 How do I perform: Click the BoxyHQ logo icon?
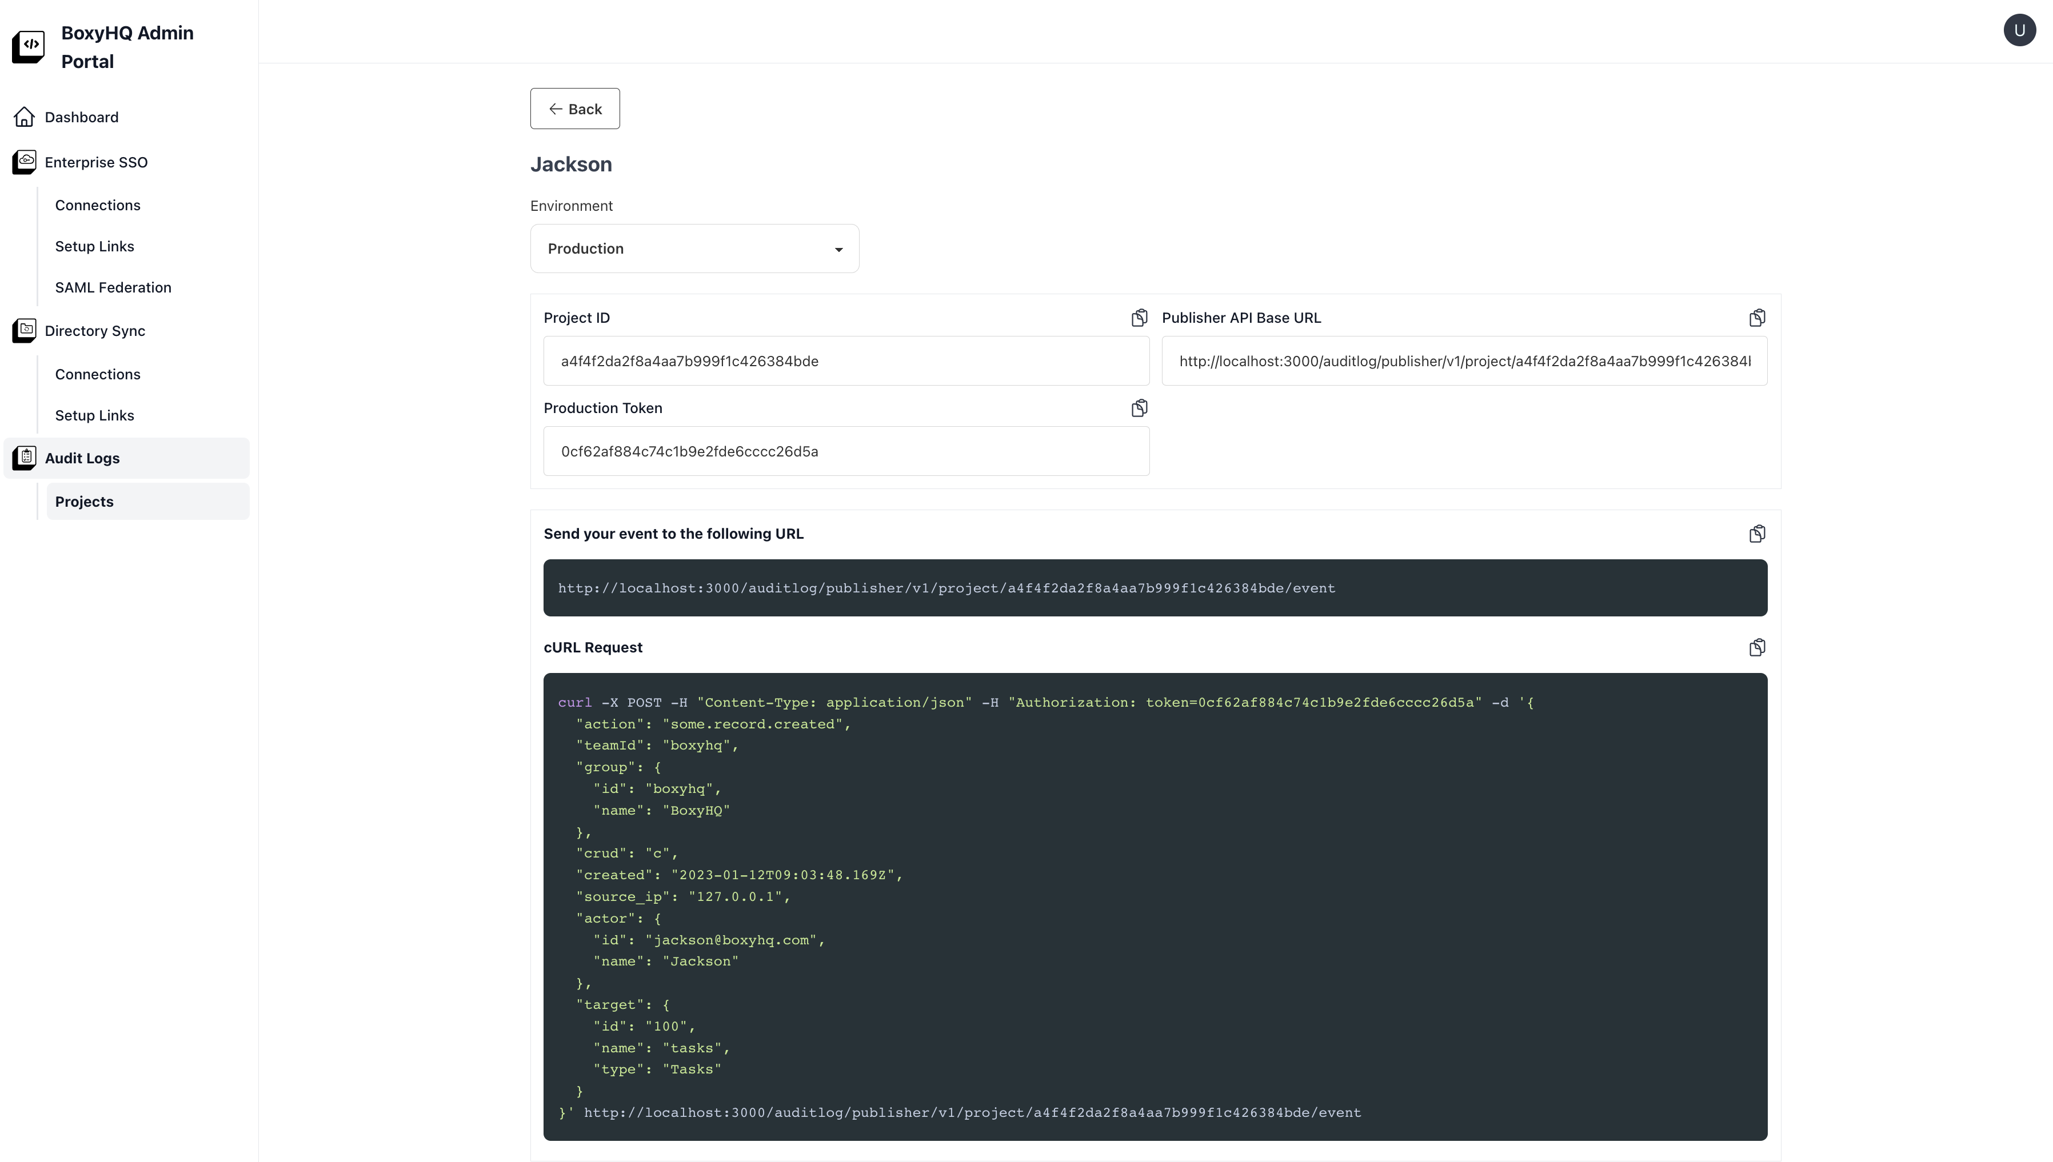[29, 46]
